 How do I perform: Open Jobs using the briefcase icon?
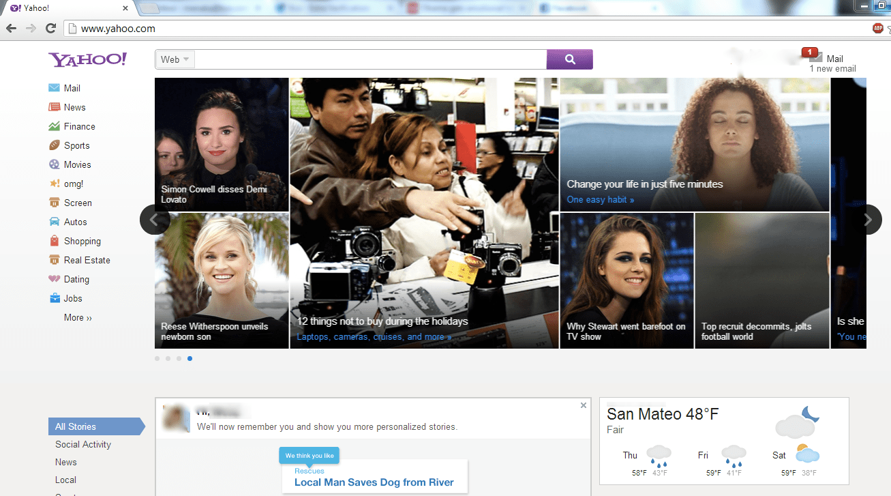pyautogui.click(x=53, y=297)
